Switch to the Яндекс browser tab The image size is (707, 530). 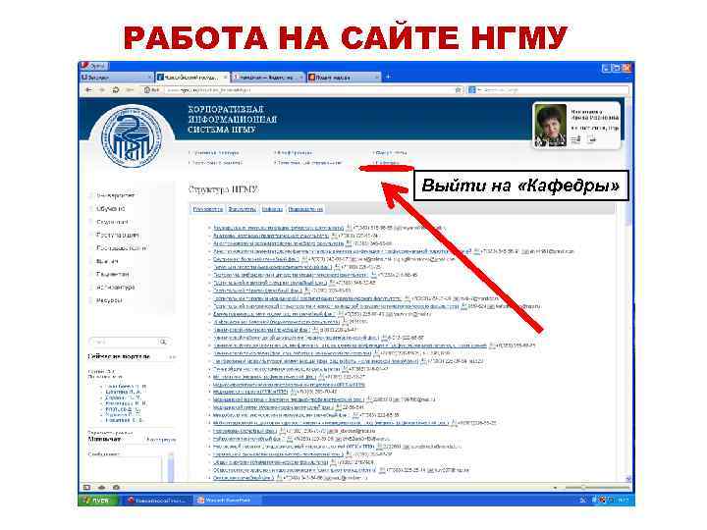click(x=268, y=78)
